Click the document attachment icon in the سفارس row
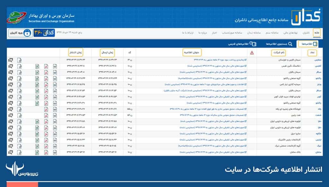 coord(20,60)
